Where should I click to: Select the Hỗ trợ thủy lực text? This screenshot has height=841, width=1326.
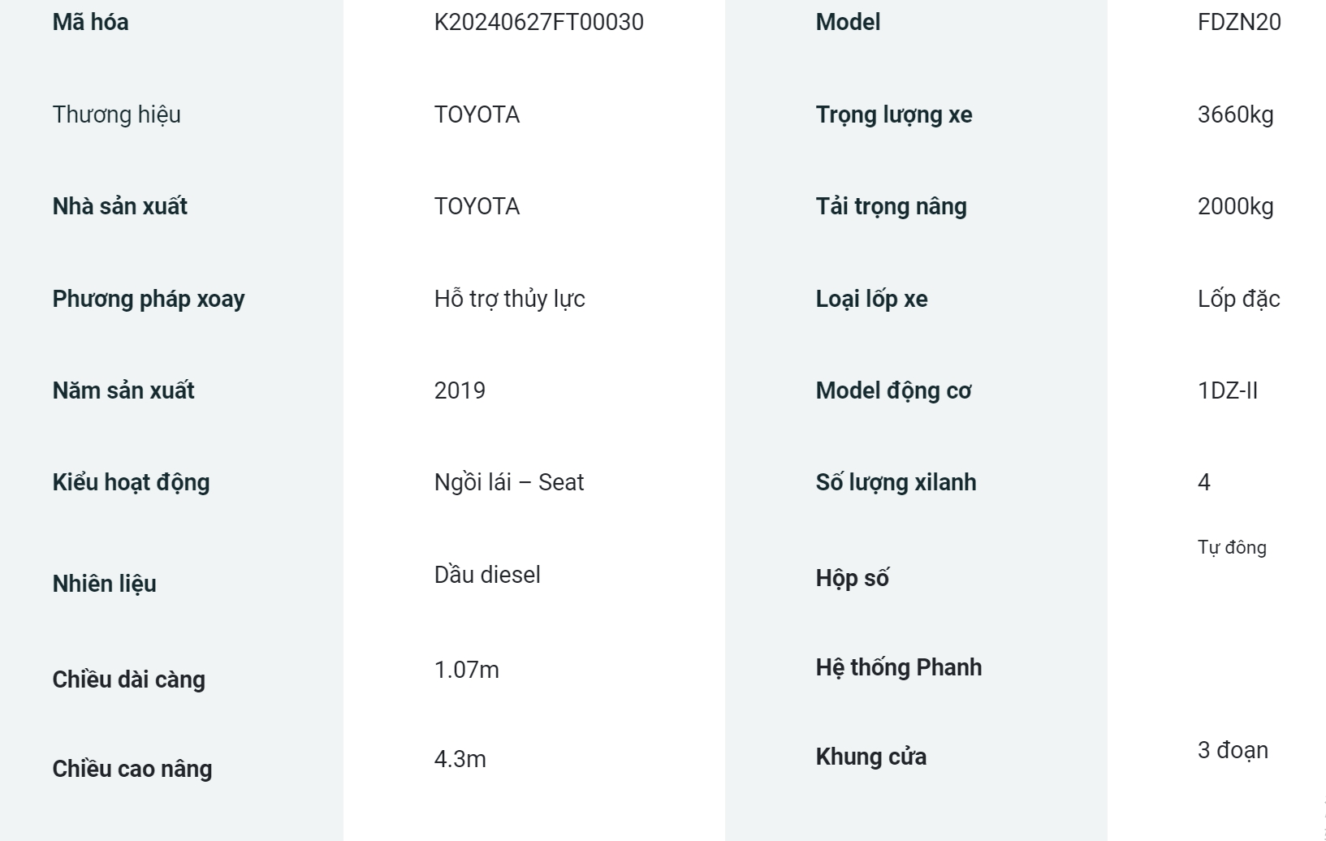[x=510, y=300]
